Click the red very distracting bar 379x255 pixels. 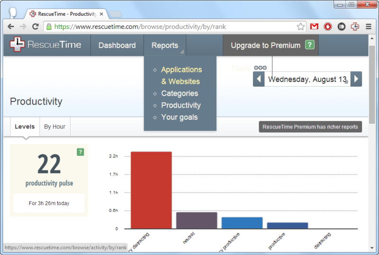[151, 190]
